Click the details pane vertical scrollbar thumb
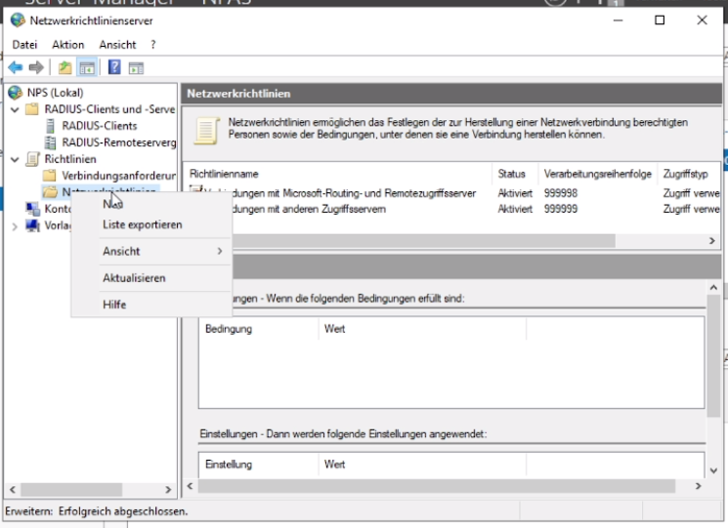The height and width of the screenshot is (528, 728). tap(713, 355)
